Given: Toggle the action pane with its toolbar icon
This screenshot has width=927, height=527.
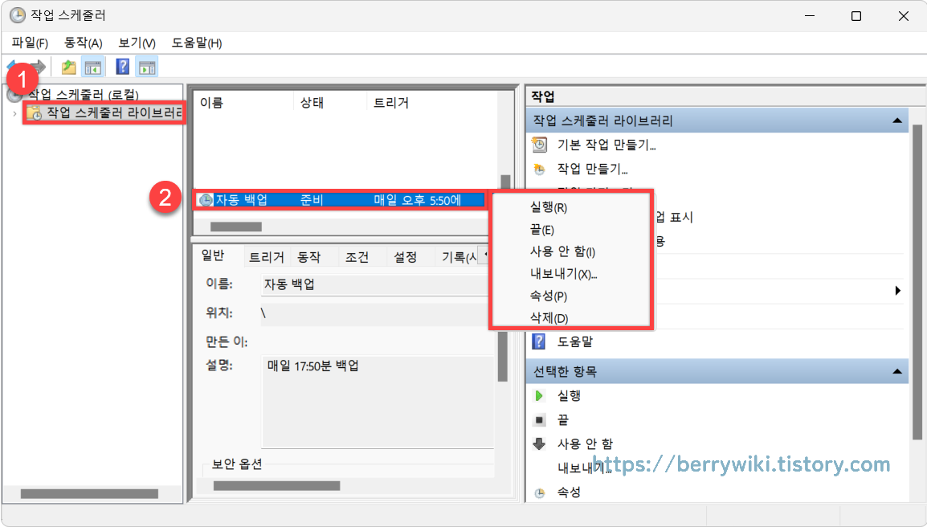Looking at the screenshot, I should [147, 66].
